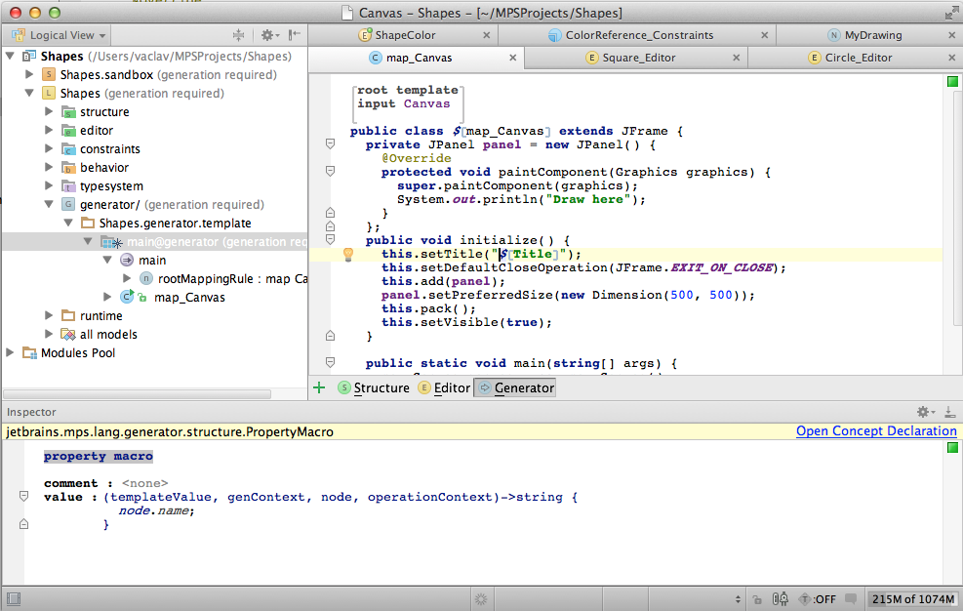This screenshot has width=963, height=611.
Task: Toggle fold on the initialize() method
Action: tap(330, 240)
